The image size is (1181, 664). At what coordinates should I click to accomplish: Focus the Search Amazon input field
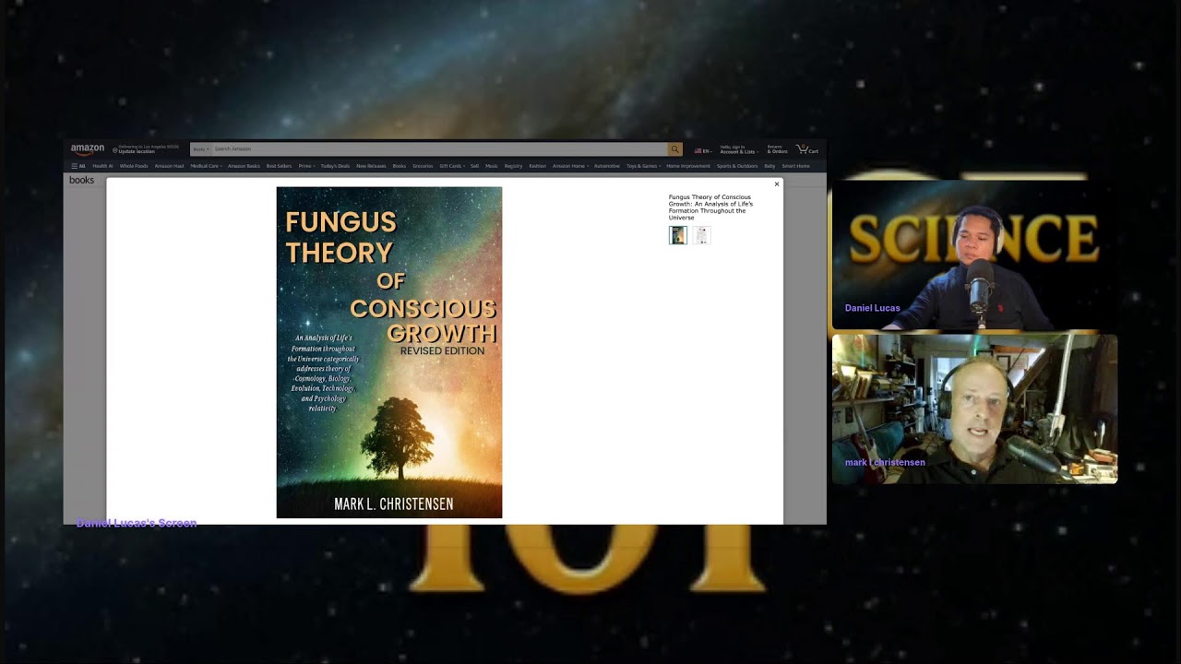click(439, 148)
